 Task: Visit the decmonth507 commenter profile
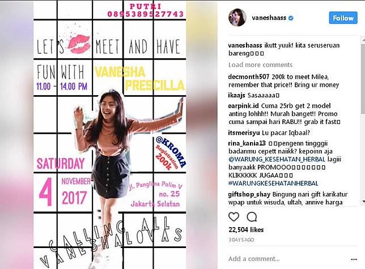click(x=249, y=76)
